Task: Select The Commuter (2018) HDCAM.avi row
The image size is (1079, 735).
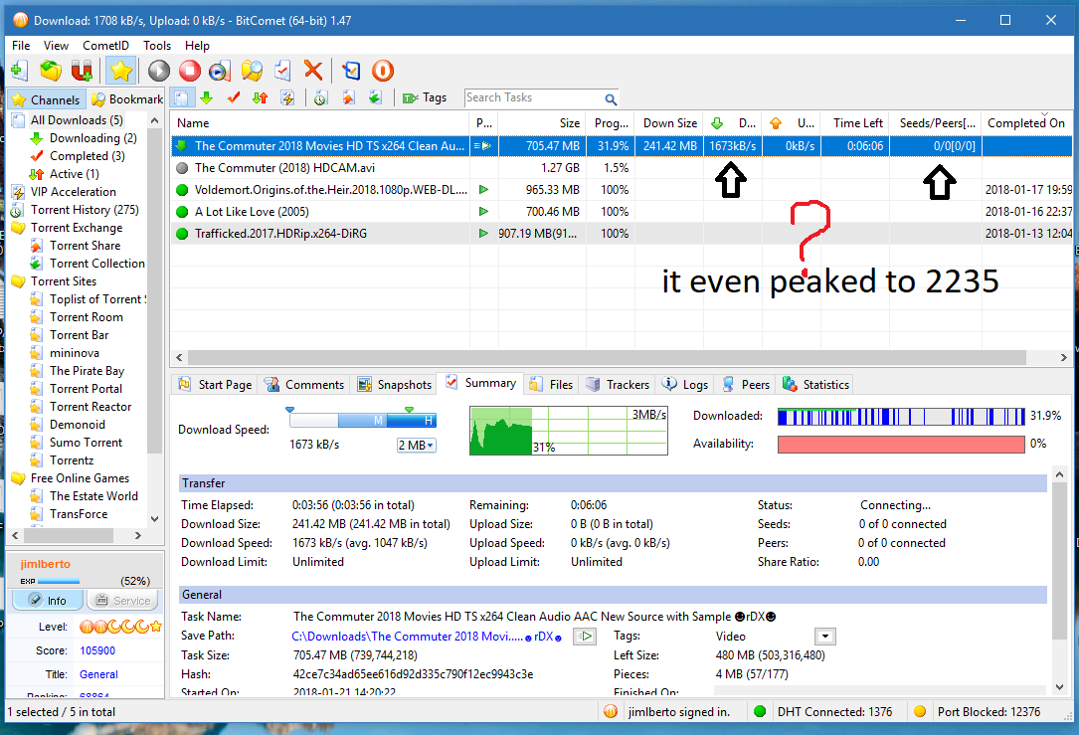Action: coord(621,167)
